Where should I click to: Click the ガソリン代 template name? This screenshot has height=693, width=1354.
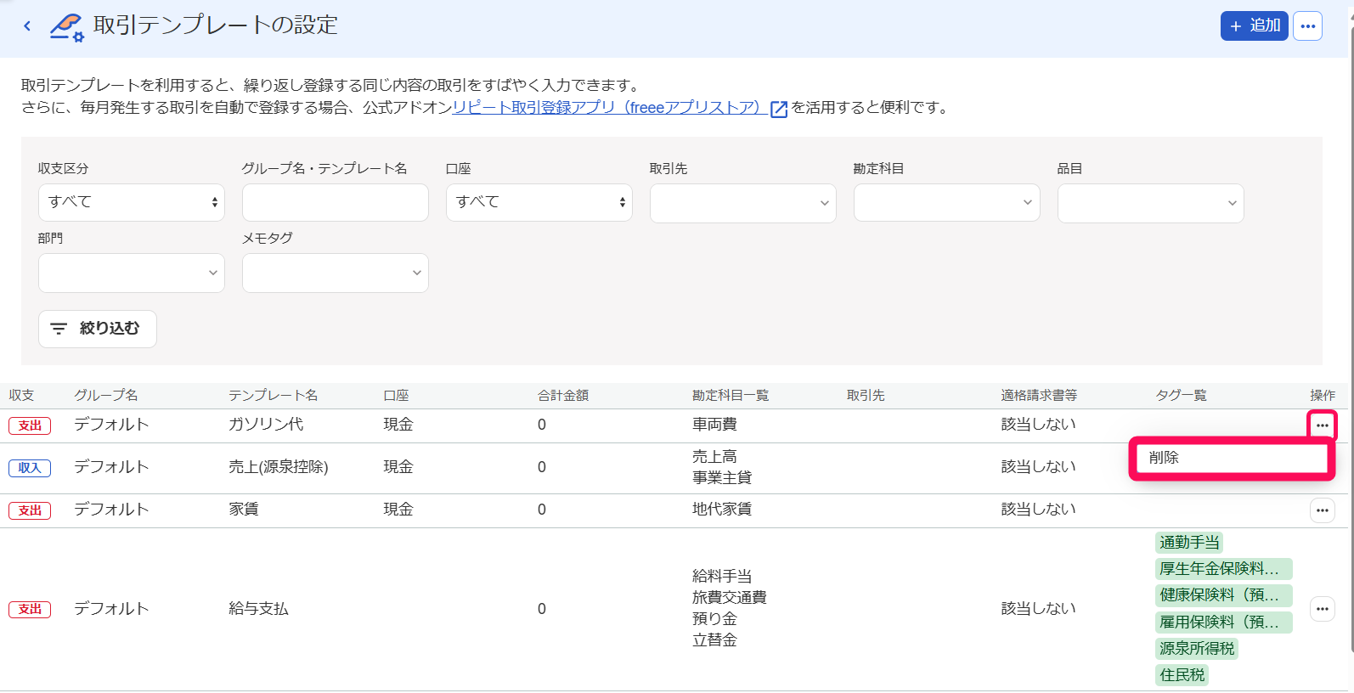[x=266, y=425]
